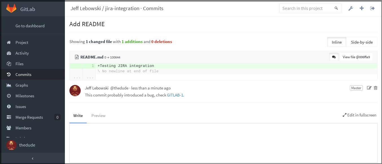Sign out using the logout icon
The width and height of the screenshot is (382, 164).
point(372,8)
